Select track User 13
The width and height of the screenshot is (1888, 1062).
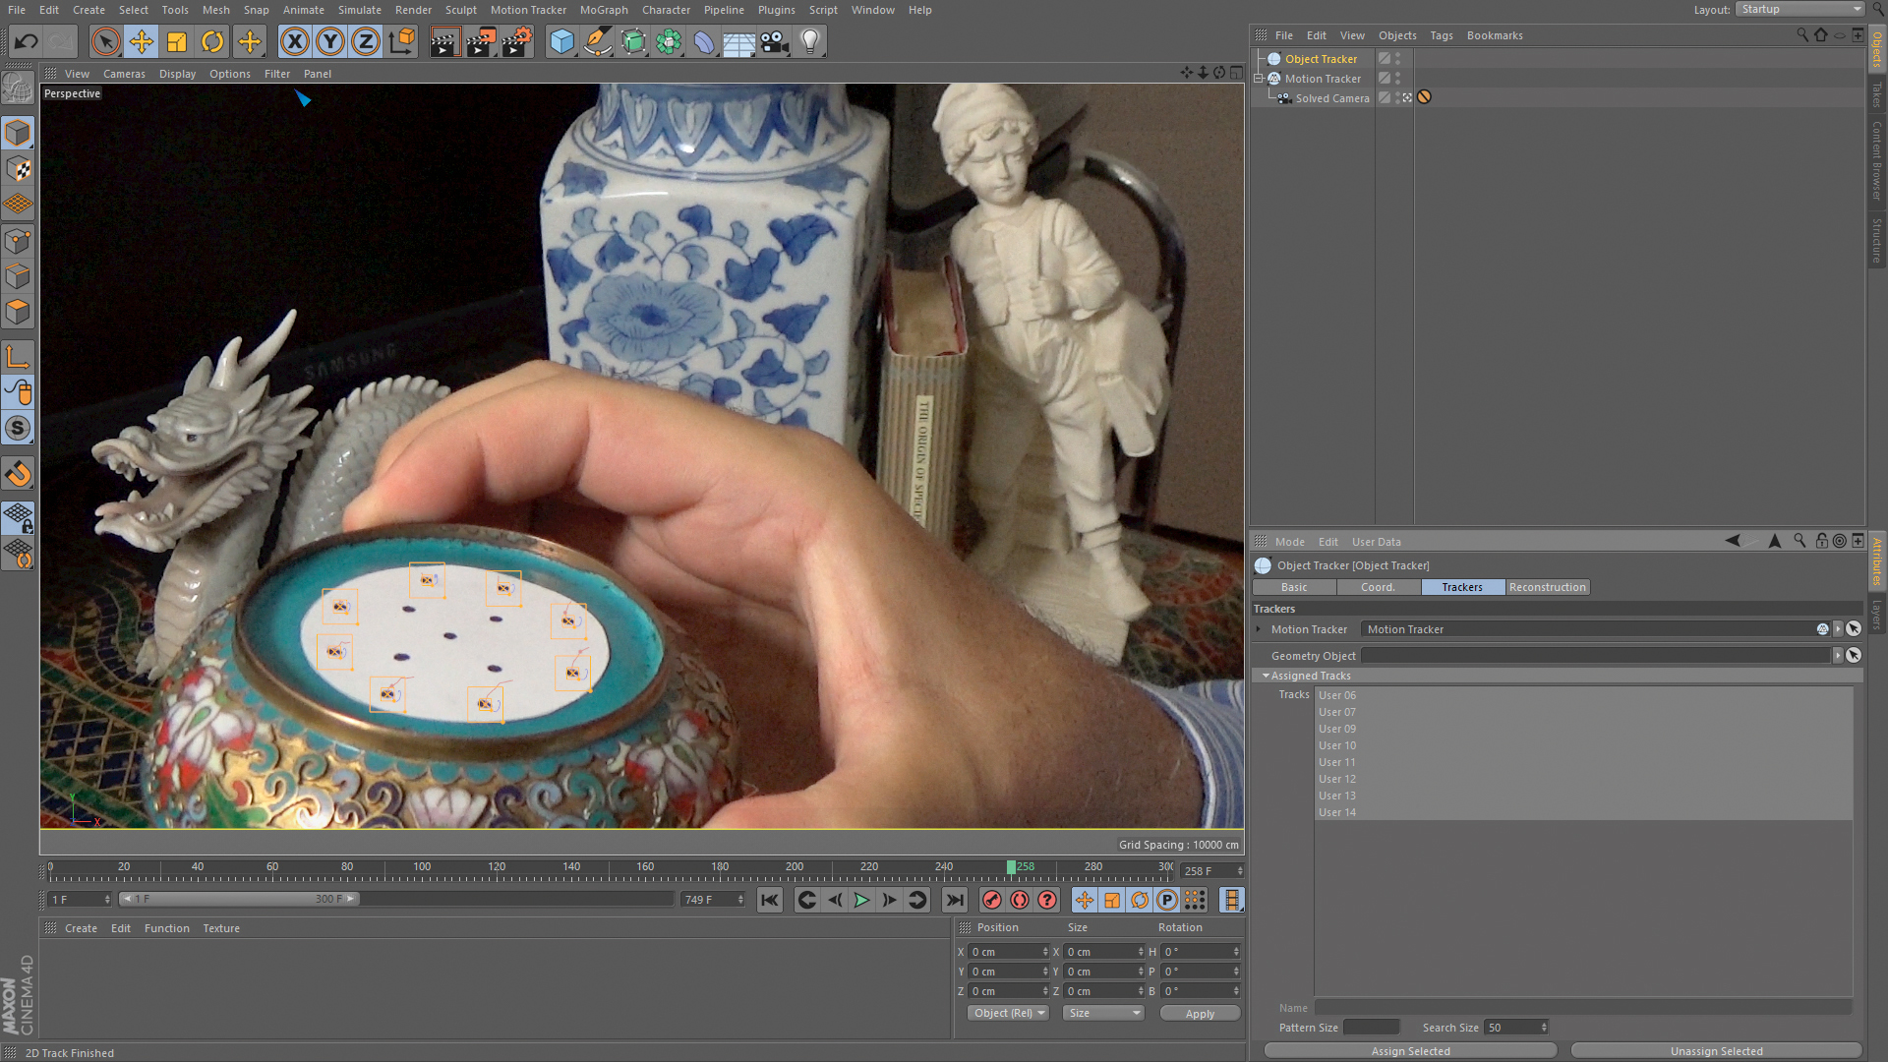coord(1583,796)
